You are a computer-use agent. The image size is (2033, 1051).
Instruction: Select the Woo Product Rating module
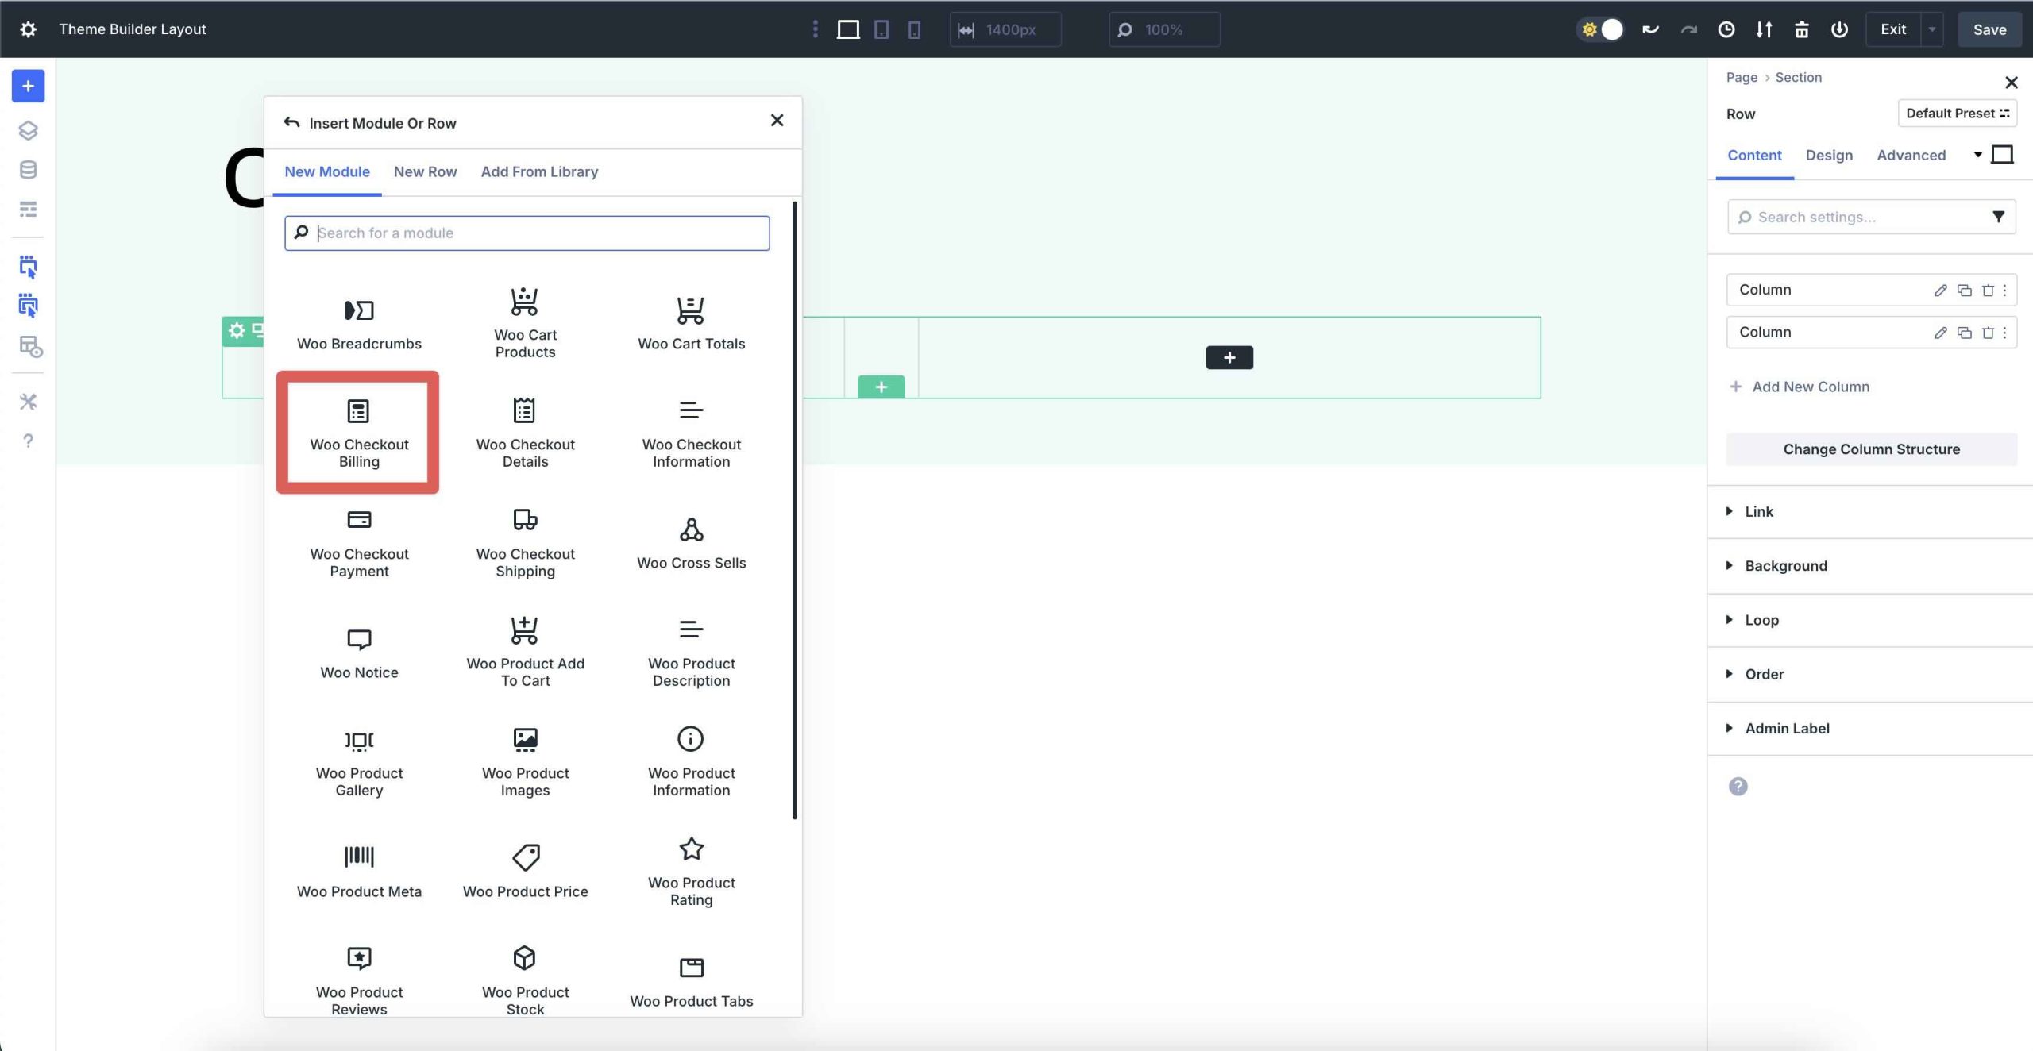(x=690, y=869)
